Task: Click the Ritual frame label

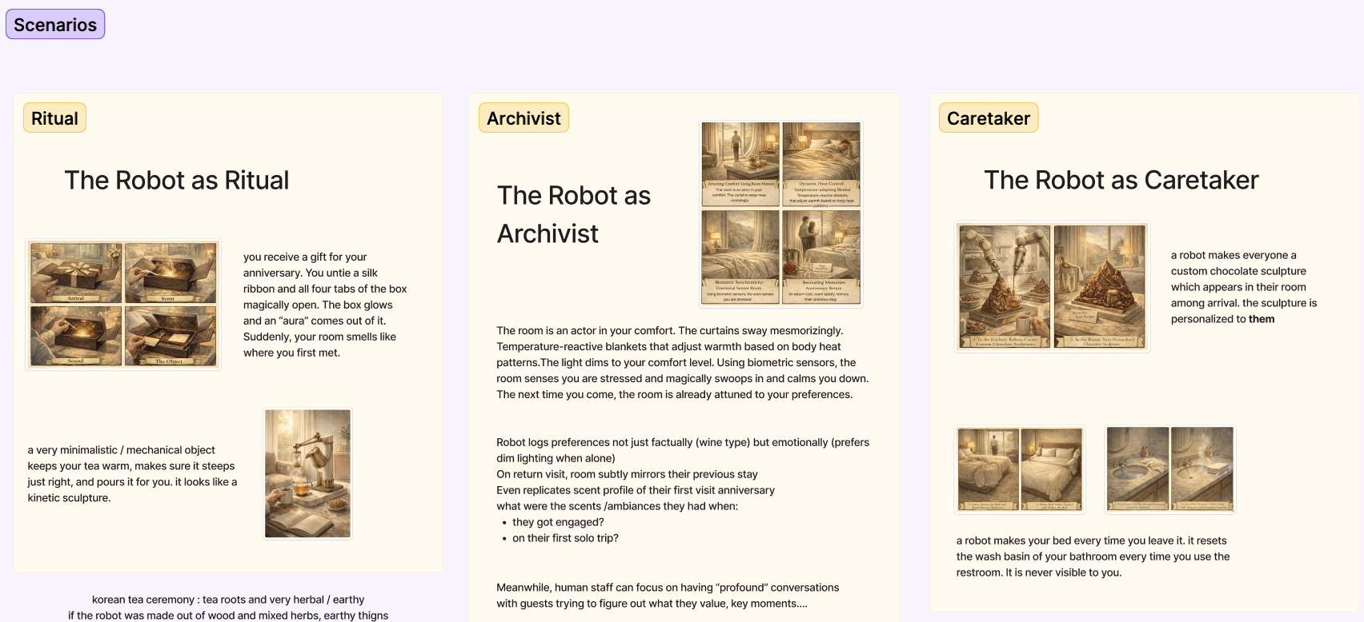Action: [x=54, y=118]
